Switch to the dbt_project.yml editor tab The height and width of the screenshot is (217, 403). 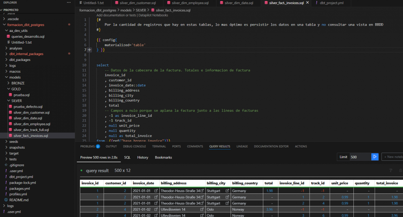tap(331, 3)
